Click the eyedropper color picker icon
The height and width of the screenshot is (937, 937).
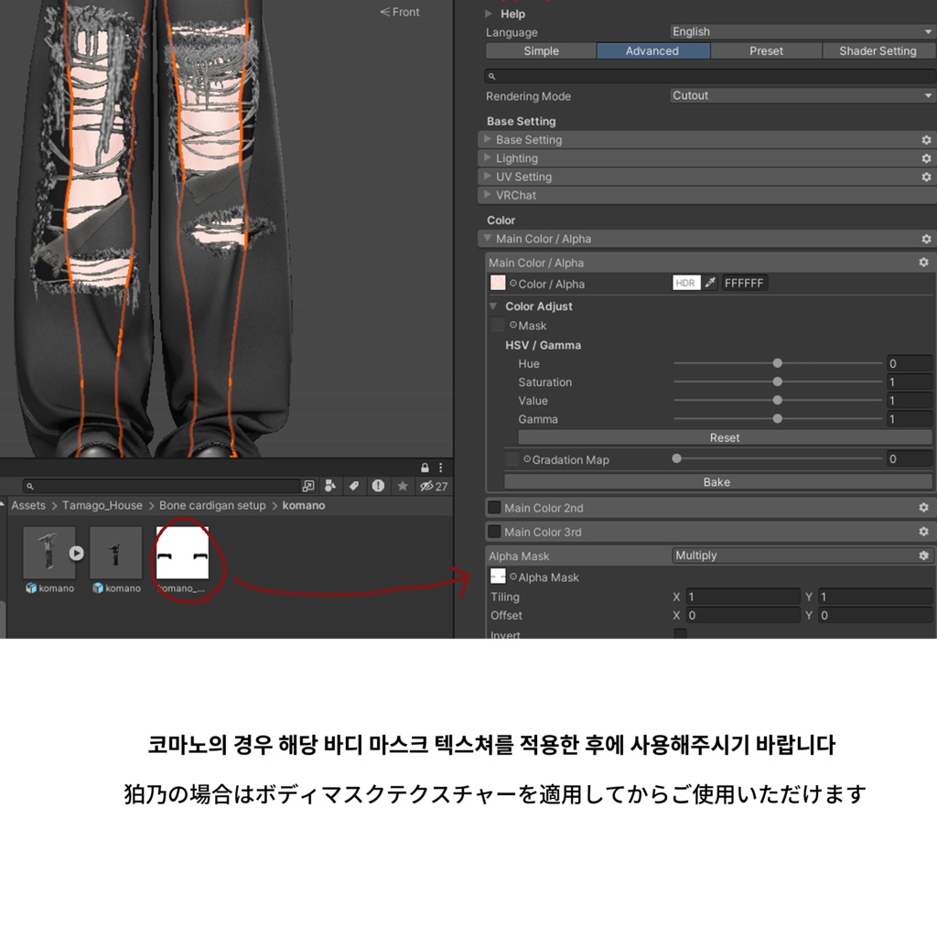[x=710, y=283]
